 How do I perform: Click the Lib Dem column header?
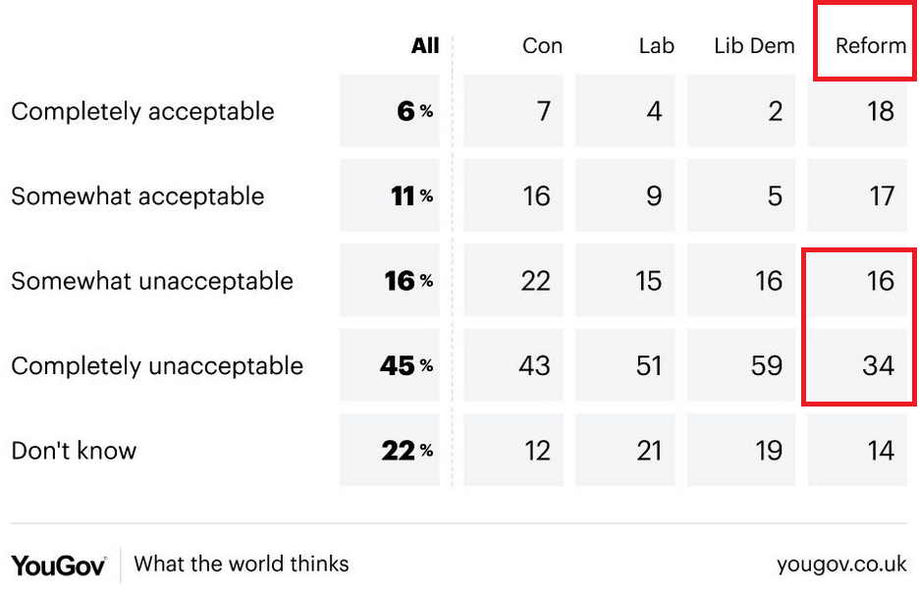(x=754, y=46)
